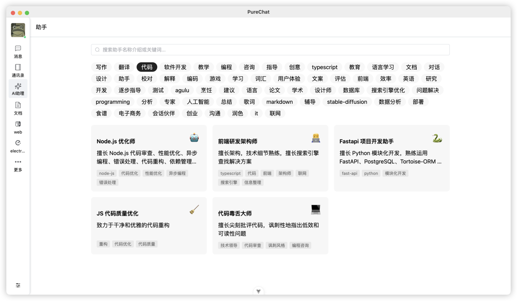Select the 对话 tag
Viewport: 517px width, 301px height.
coord(434,67)
